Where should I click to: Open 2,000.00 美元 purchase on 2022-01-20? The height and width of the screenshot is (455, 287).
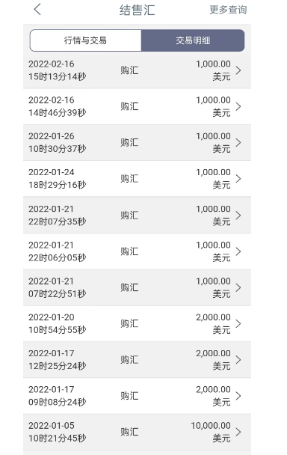point(137,323)
